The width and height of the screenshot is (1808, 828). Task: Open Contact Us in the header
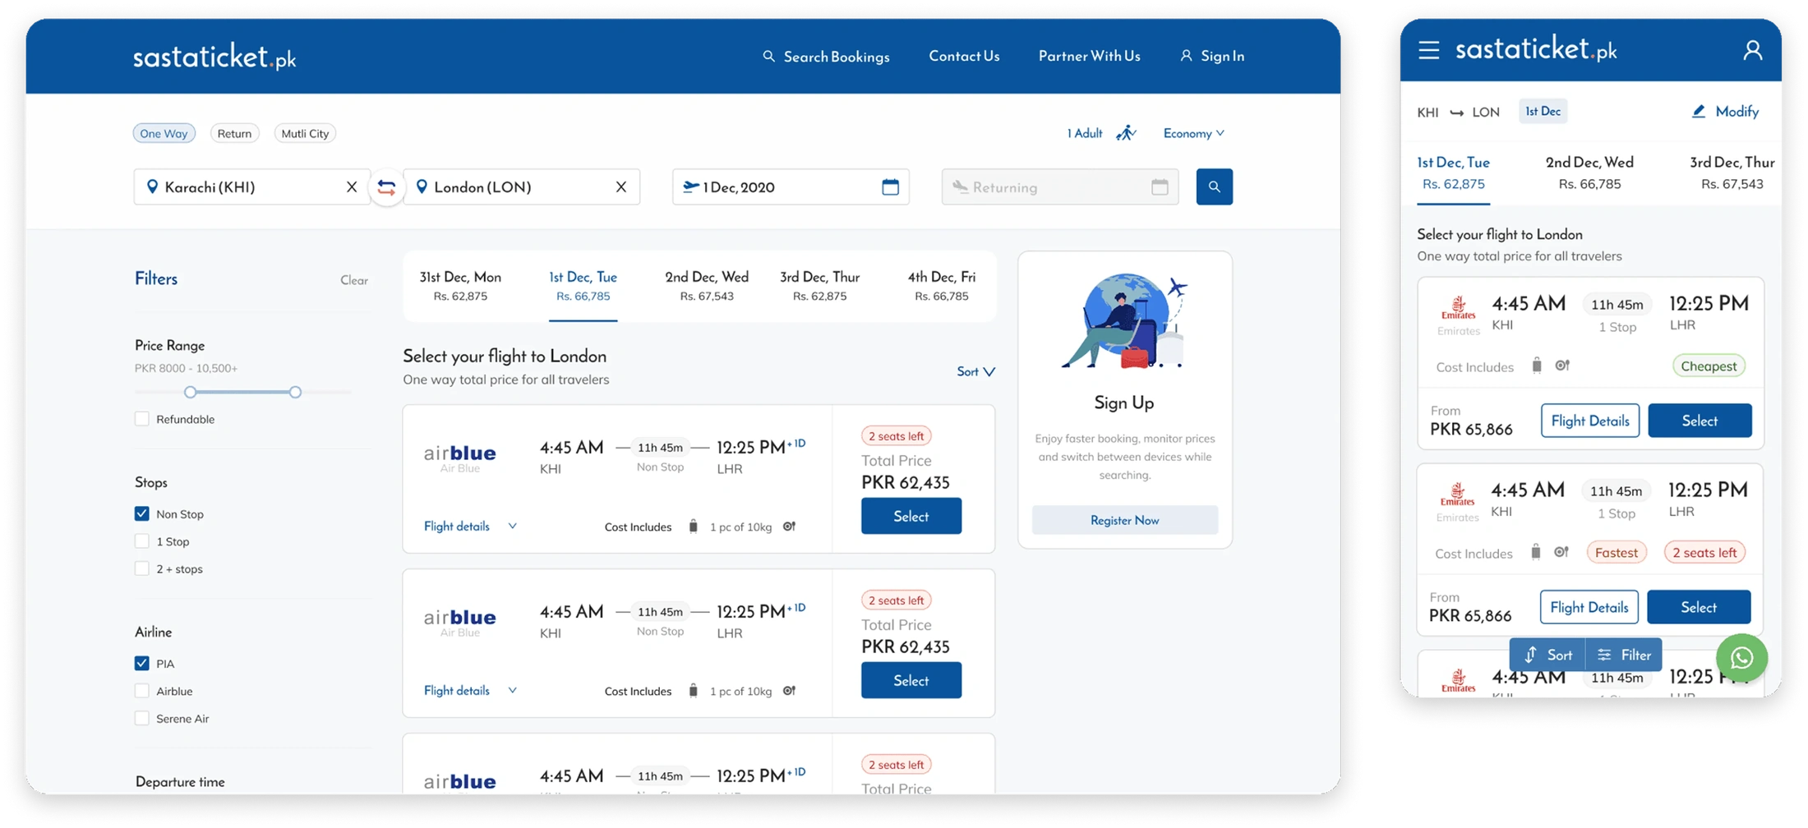point(964,56)
